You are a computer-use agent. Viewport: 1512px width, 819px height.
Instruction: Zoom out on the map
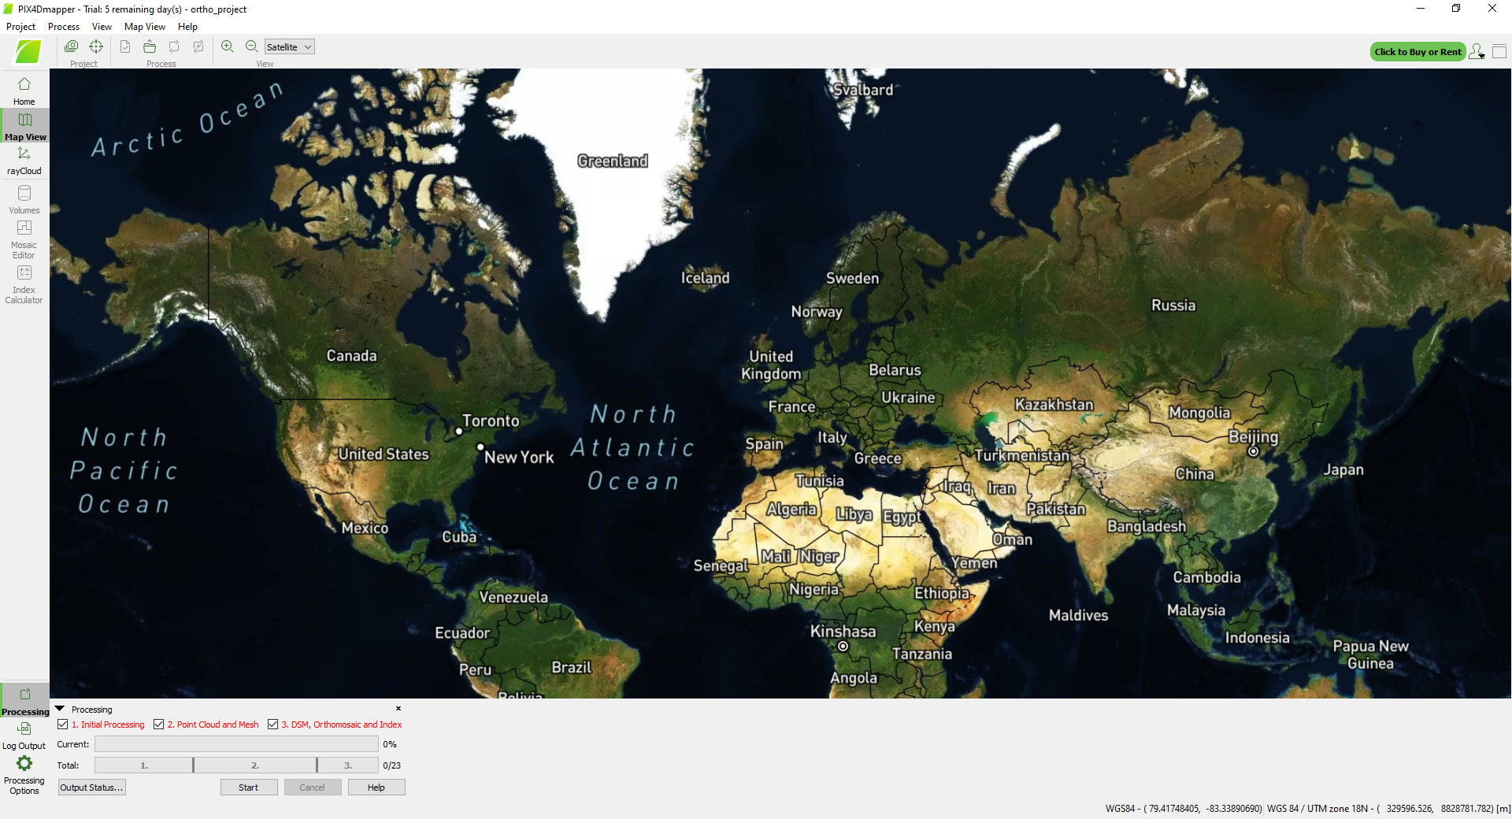[x=251, y=47]
